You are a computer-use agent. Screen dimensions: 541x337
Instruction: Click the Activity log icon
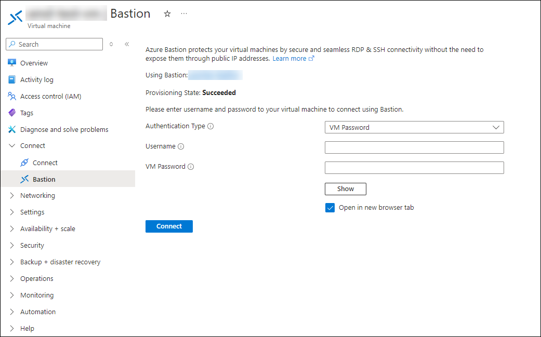click(x=12, y=79)
